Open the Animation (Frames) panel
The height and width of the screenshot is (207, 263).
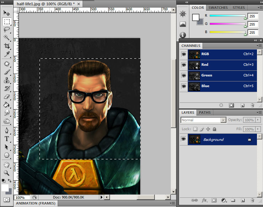35,203
